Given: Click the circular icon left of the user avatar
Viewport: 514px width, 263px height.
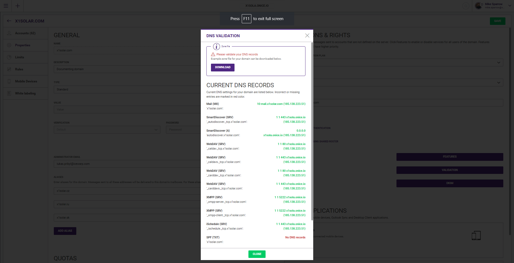Looking at the screenshot, I should click(x=466, y=6).
